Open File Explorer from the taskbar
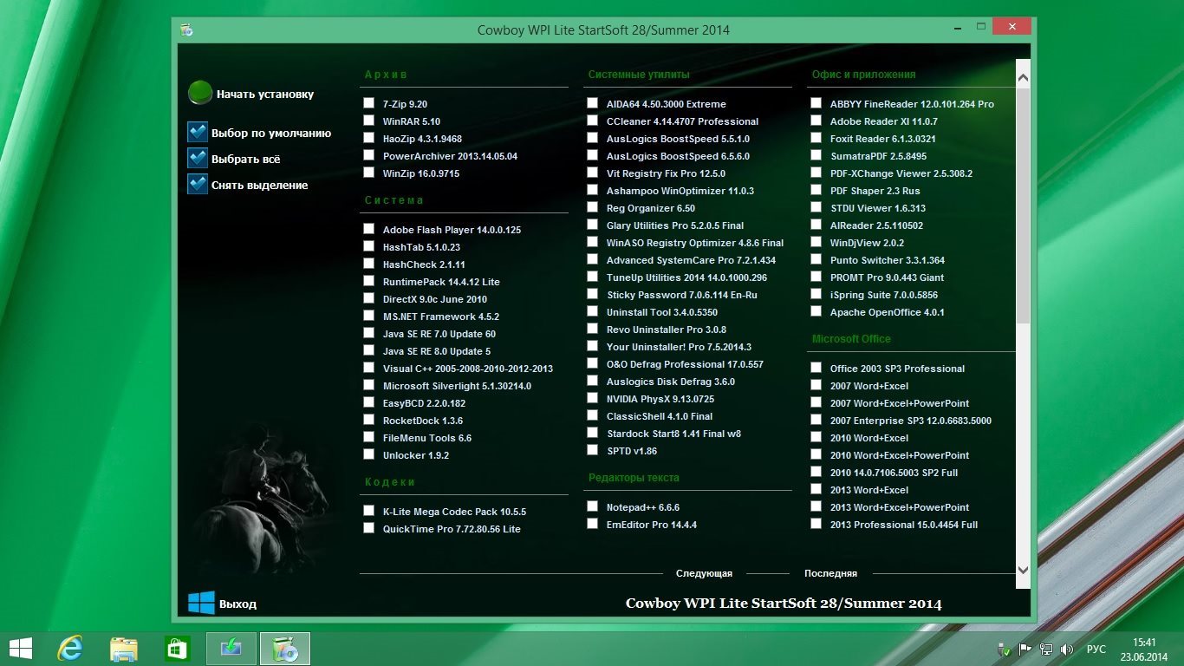This screenshot has width=1184, height=666. [x=124, y=648]
